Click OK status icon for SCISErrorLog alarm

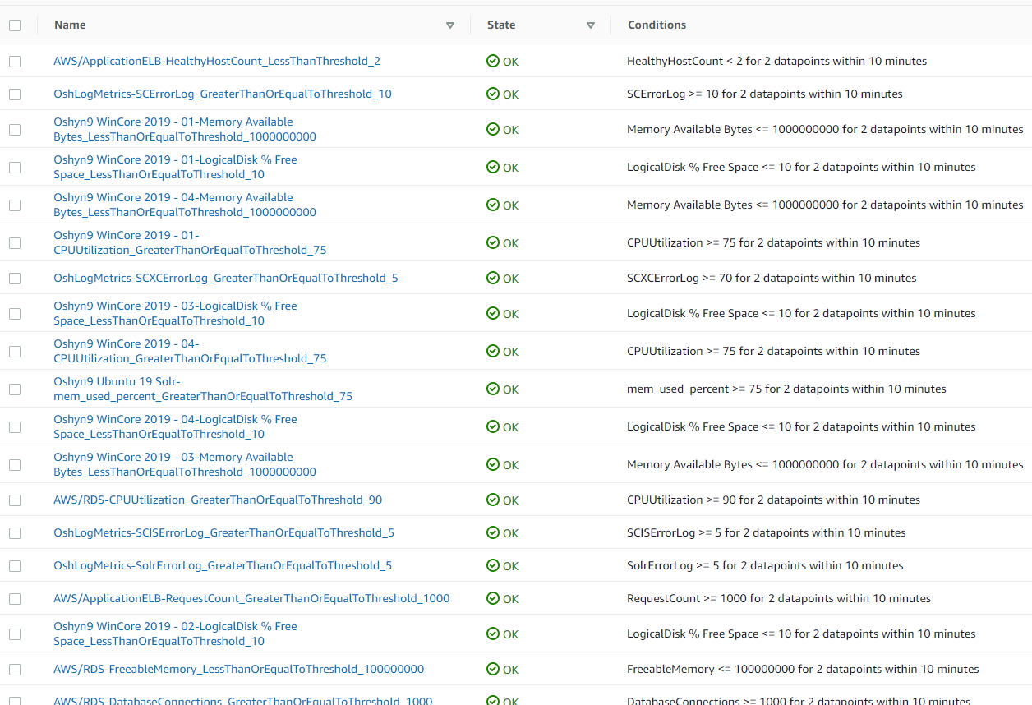pos(493,533)
